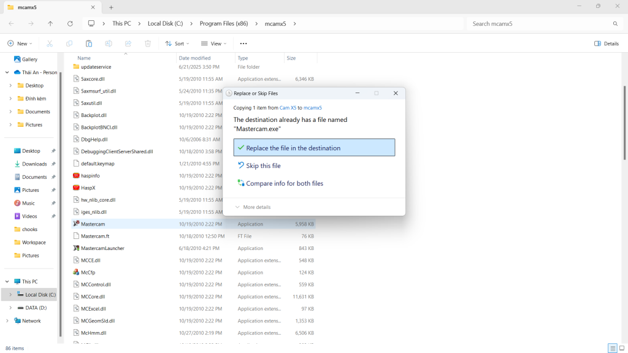The image size is (628, 353).
Task: Click the Delete trash icon
Action: (x=148, y=44)
